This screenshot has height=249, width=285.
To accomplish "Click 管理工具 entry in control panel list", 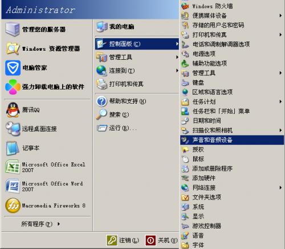I will (x=232, y=73).
